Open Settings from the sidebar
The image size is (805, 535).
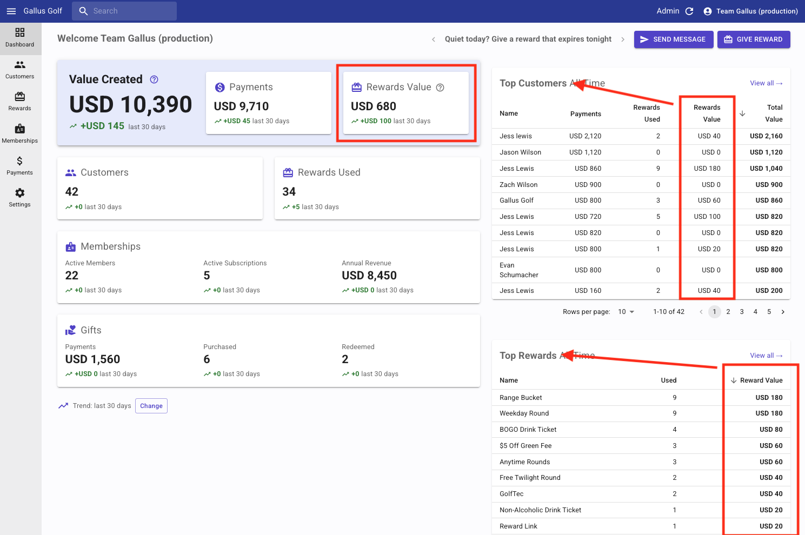tap(20, 198)
